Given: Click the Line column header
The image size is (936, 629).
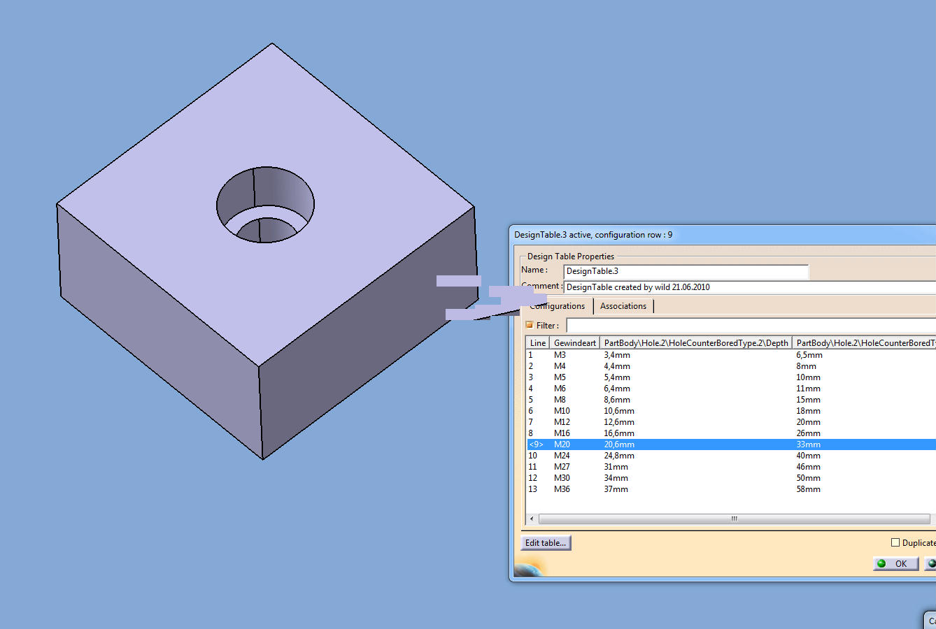Looking at the screenshot, I should coord(537,343).
